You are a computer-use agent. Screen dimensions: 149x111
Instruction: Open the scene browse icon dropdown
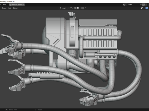[125, 5]
